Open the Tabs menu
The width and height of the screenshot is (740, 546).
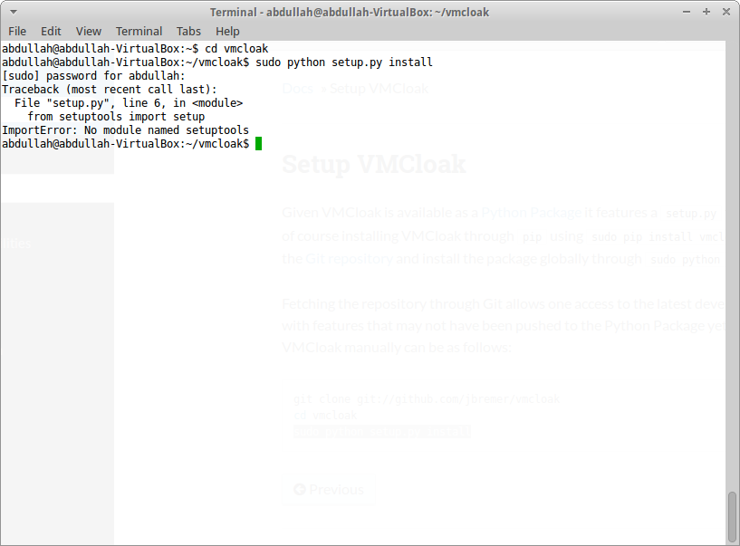[x=188, y=31]
